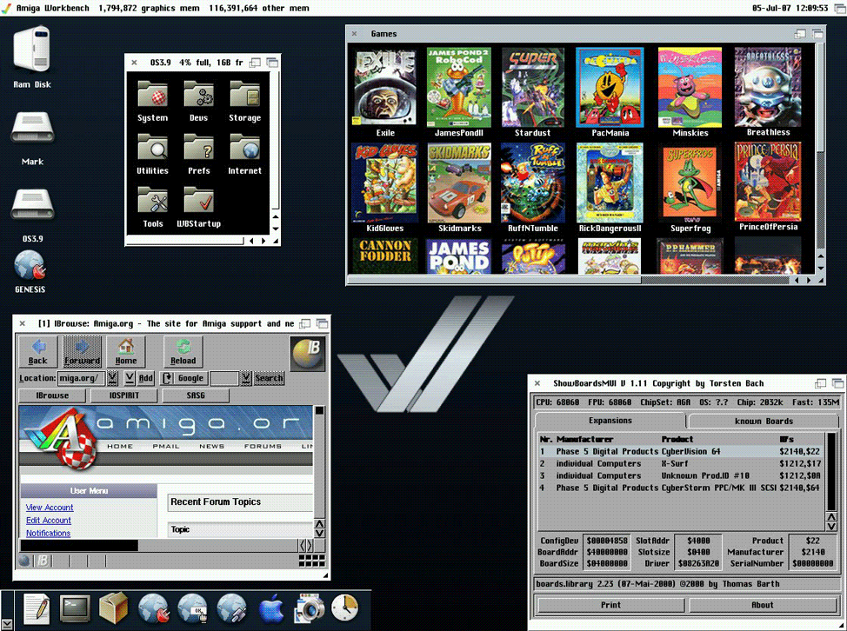Viewport: 847px width, 631px height.
Task: Open the Devs drawer
Action: pos(198,95)
